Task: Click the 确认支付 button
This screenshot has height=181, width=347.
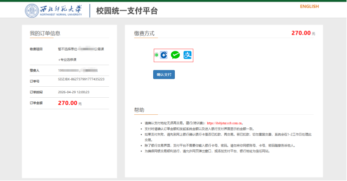Action: (164, 75)
